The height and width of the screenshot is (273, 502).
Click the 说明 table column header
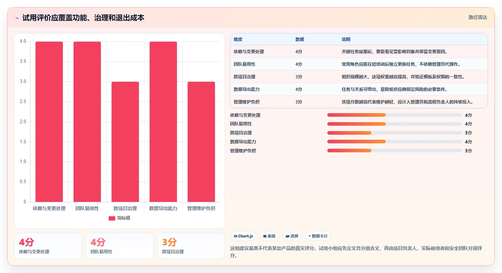346,40
